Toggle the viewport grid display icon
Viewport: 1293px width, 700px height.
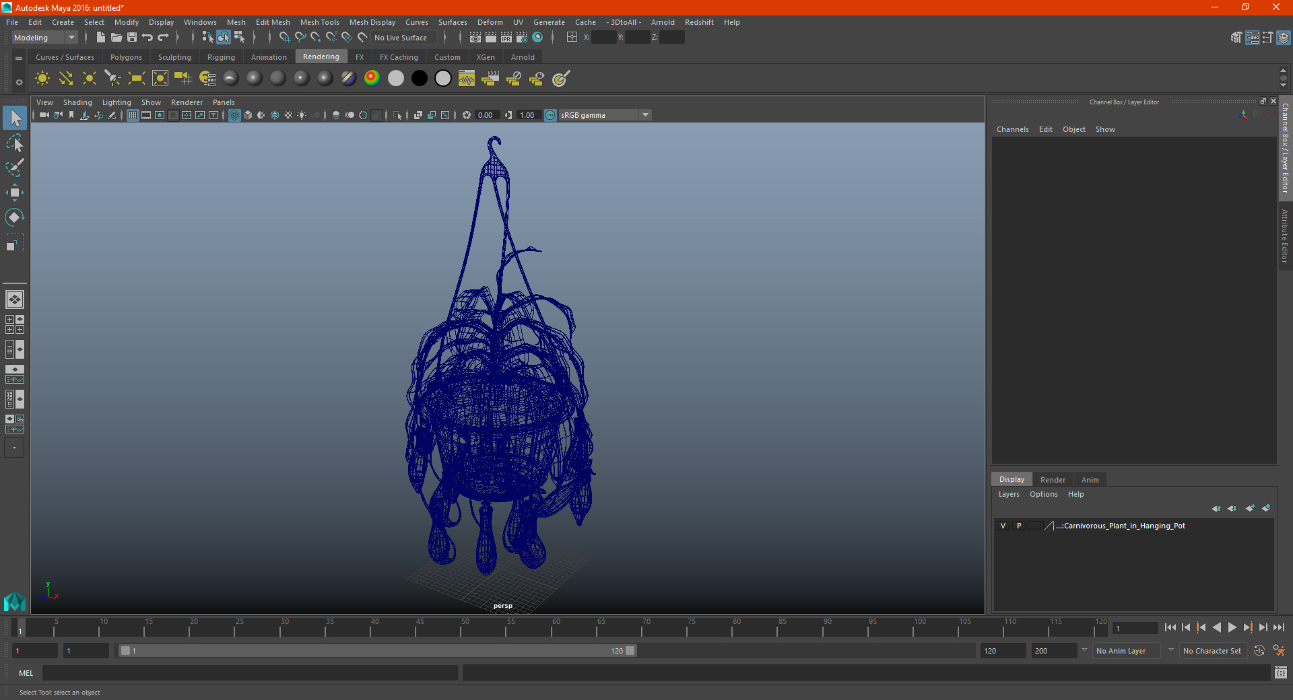pyautogui.click(x=133, y=115)
